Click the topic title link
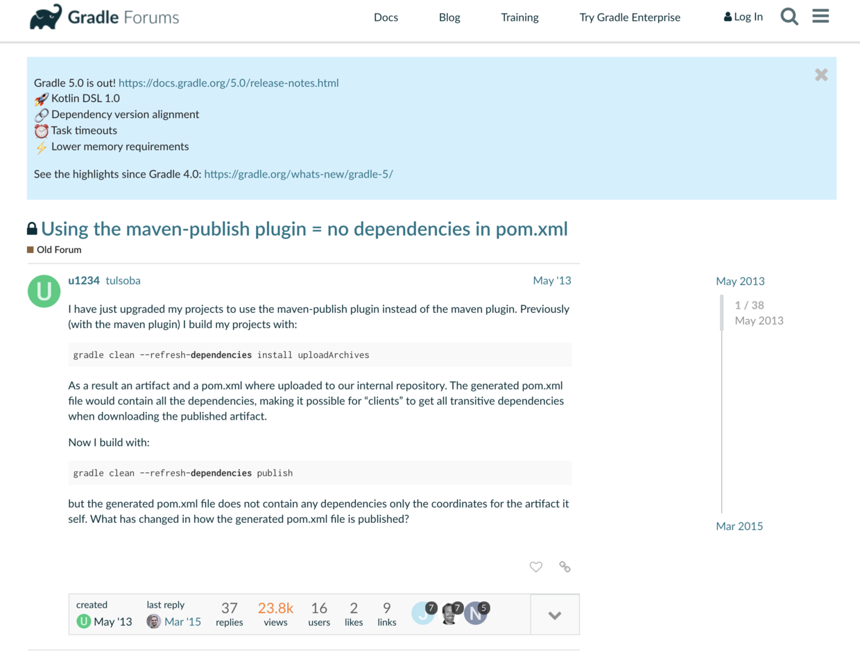 click(x=304, y=229)
